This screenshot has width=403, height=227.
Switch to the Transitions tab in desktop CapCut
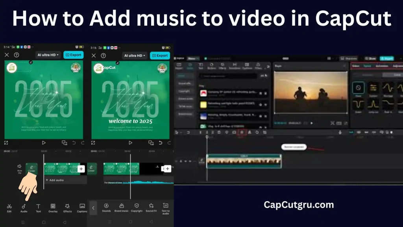point(235,66)
